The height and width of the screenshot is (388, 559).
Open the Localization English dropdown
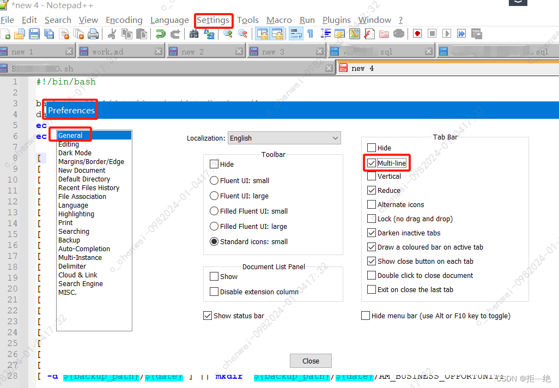pyautogui.click(x=284, y=138)
